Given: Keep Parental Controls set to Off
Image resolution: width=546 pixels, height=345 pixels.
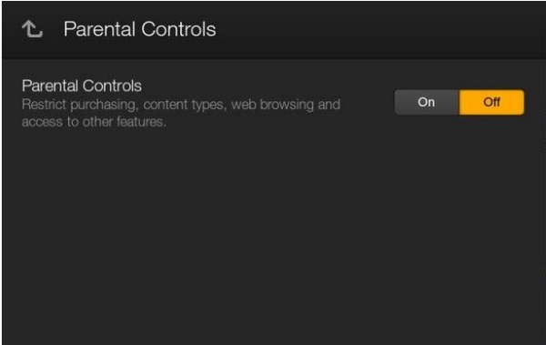Looking at the screenshot, I should (x=491, y=102).
